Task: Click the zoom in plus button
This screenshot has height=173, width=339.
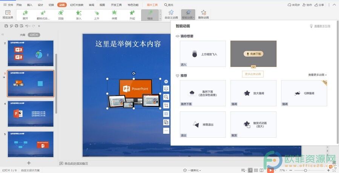Action: click(328, 170)
